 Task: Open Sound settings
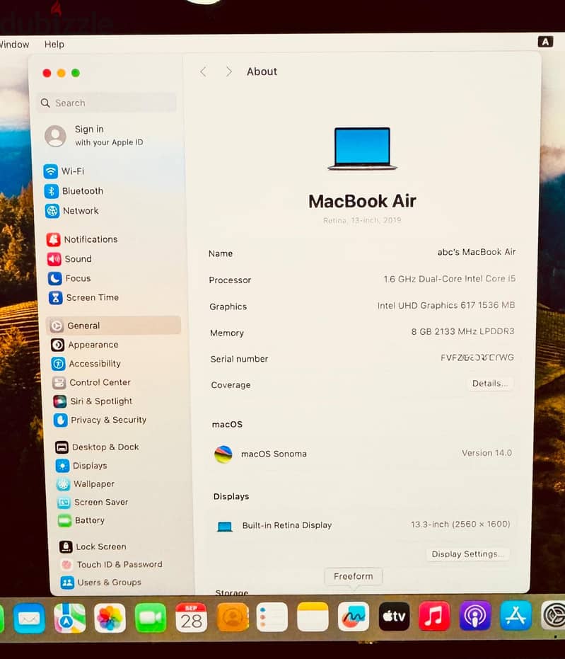[70, 259]
